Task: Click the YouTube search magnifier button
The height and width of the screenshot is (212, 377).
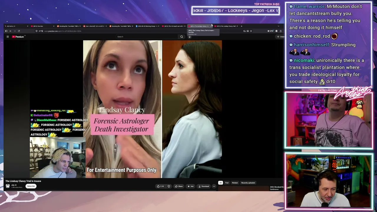Action: coord(181,37)
